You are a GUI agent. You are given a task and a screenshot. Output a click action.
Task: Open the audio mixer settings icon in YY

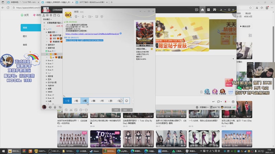click(60, 107)
